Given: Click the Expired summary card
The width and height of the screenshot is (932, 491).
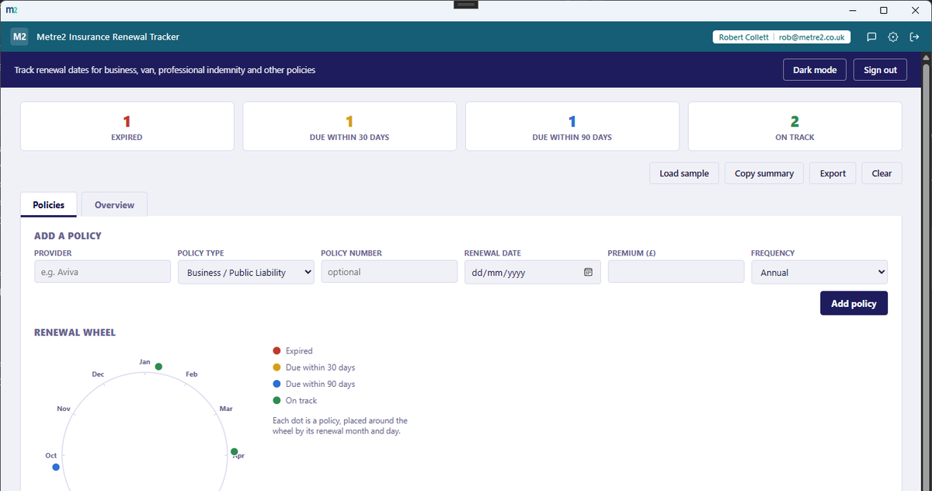Looking at the screenshot, I should pyautogui.click(x=127, y=127).
